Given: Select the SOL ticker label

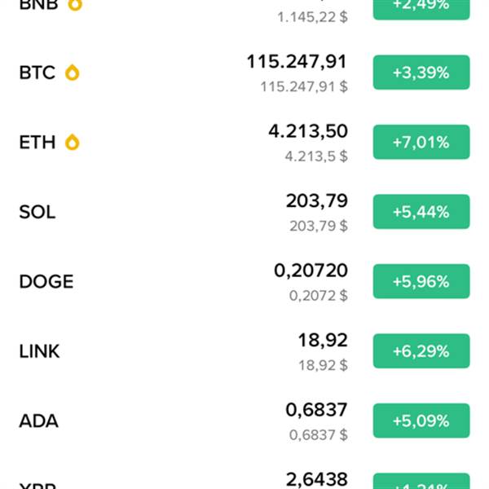Looking at the screenshot, I should 37,212.
